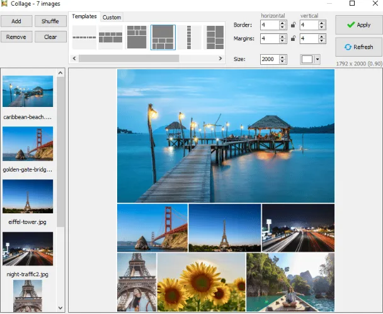Choose the two-row grid template
The width and height of the screenshot is (383, 314).
tap(110, 37)
